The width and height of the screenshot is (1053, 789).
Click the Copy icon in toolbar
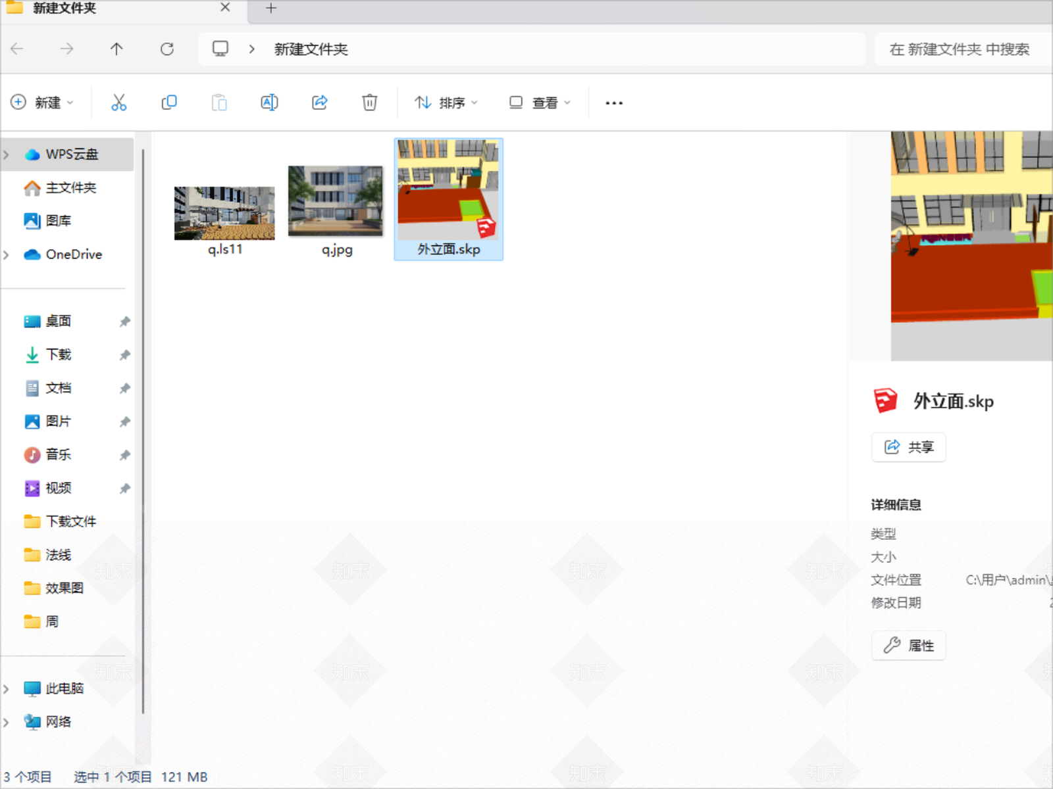[x=169, y=103]
